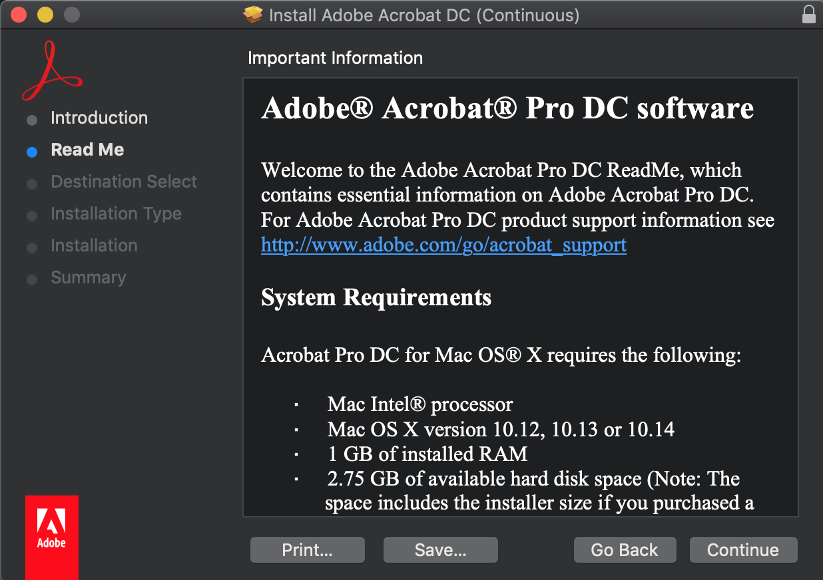Open the acrobat_support hyperlink

point(443,245)
